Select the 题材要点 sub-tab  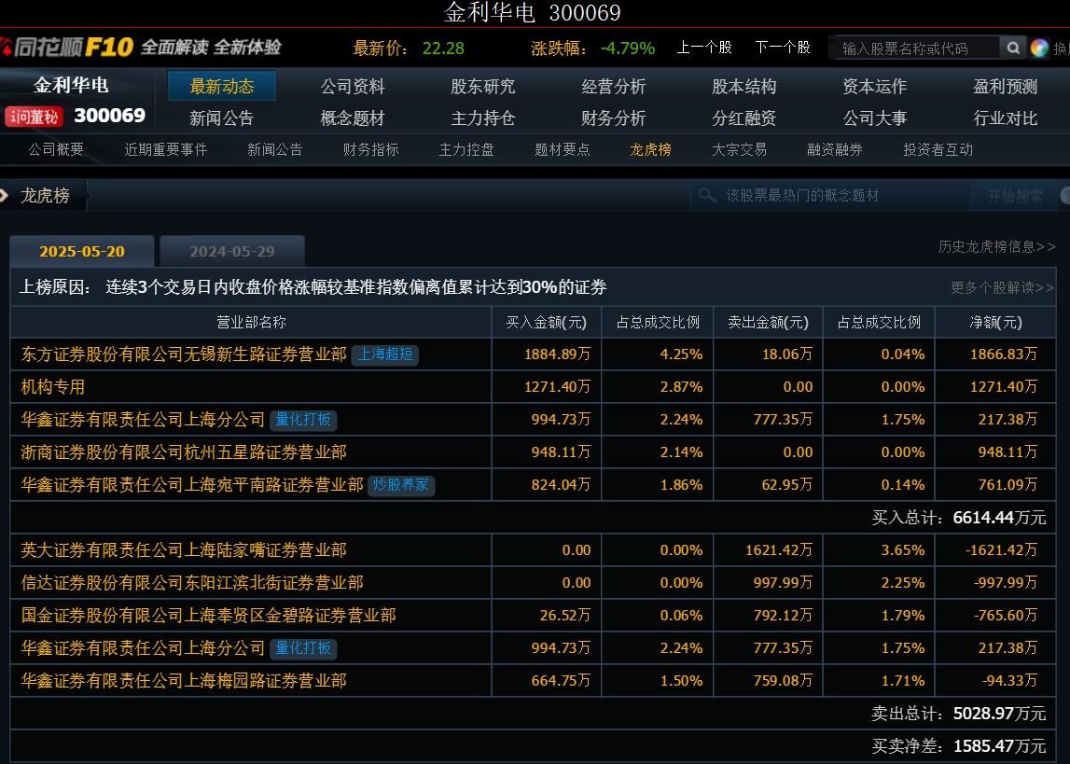point(563,149)
